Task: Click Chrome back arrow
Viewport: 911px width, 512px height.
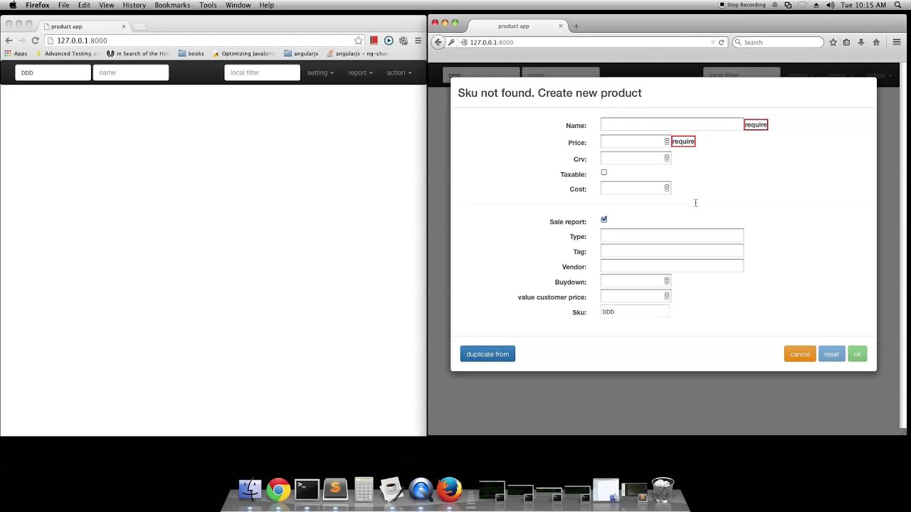Action: (9, 41)
